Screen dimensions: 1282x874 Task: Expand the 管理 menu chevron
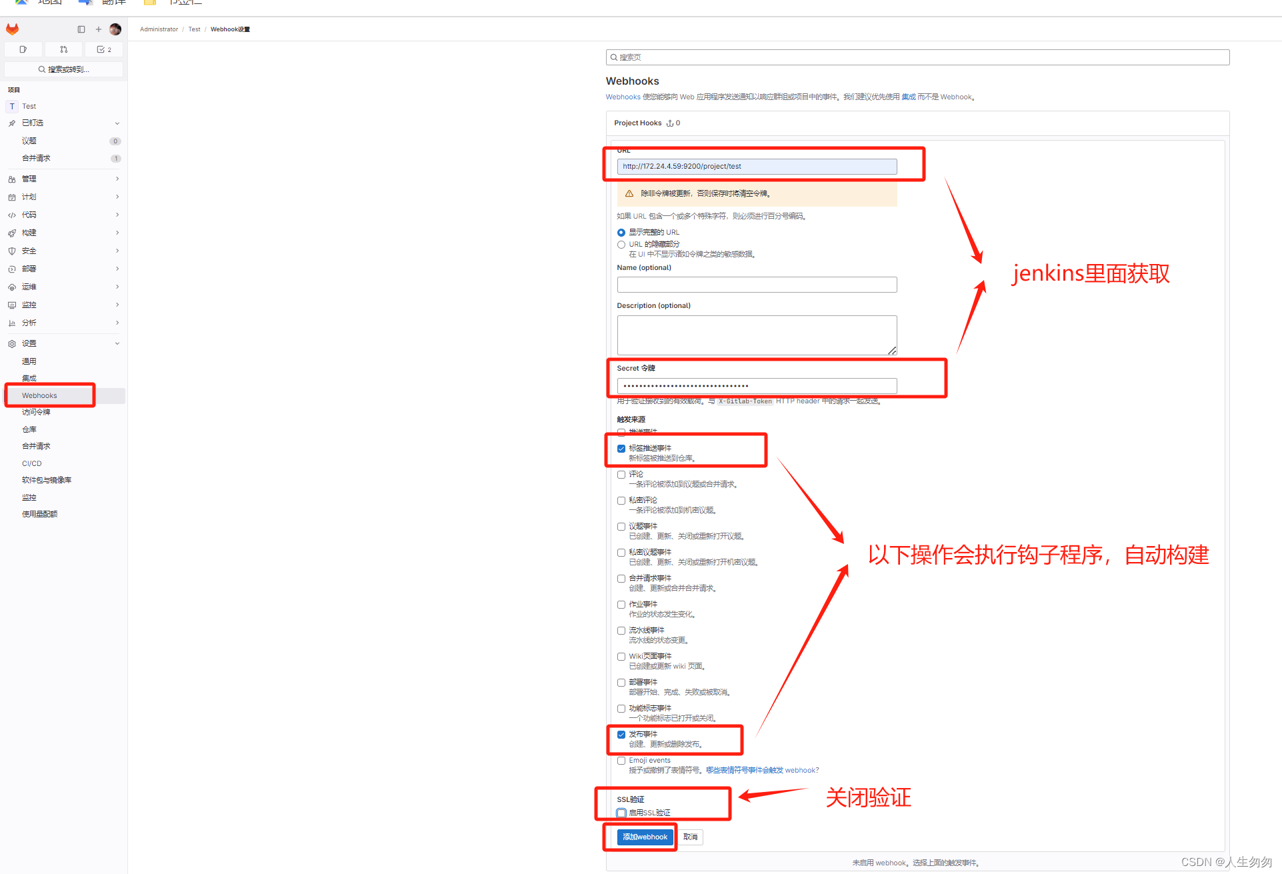coord(117,179)
